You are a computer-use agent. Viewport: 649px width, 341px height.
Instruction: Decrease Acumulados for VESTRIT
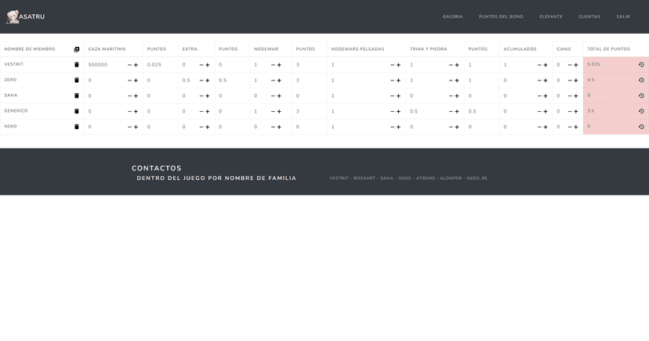(539, 65)
